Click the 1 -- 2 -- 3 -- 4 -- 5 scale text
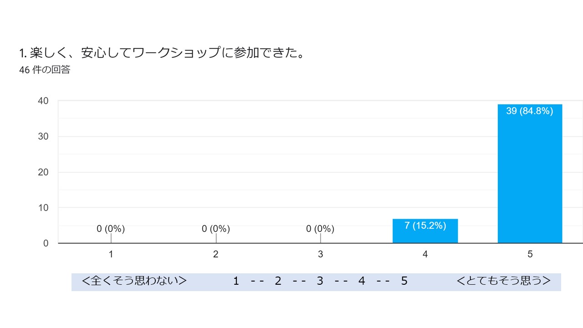The height and width of the screenshot is (328, 583). 320,282
